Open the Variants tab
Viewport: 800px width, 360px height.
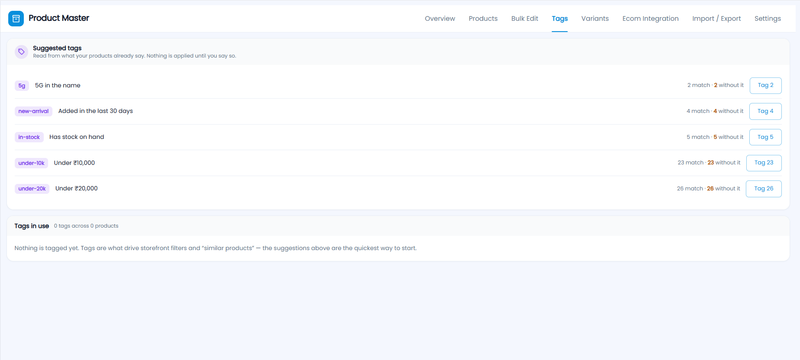(595, 19)
